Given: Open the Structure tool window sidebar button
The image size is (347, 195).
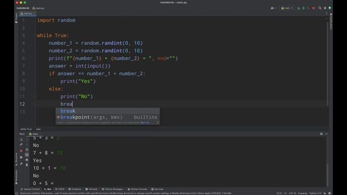Looking at the screenshot, I should [x=16, y=159].
